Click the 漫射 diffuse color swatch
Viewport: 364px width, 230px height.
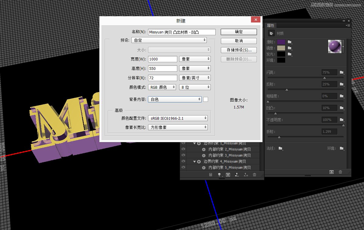coord(281,42)
